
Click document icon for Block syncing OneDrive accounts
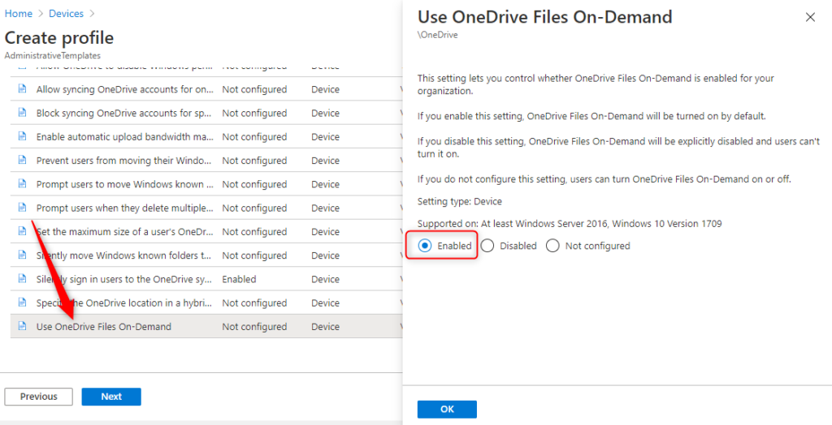point(22,113)
